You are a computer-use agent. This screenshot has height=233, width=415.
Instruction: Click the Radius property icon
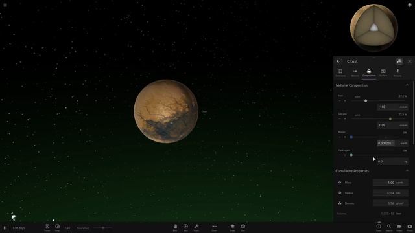pyautogui.click(x=340, y=193)
